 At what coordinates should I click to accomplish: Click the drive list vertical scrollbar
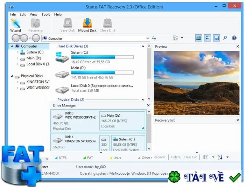tap(149, 63)
